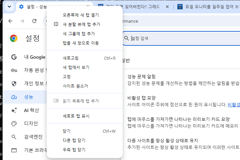
Task: Click the Chrome logo beside 설정
Action: click(x=14, y=38)
